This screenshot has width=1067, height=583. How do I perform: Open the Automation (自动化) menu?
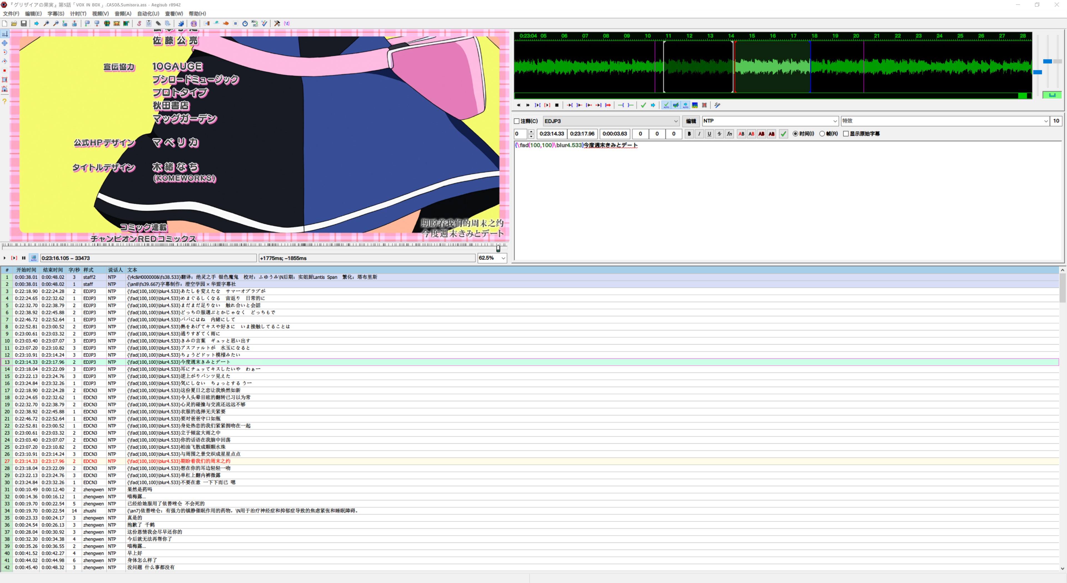[x=148, y=14]
